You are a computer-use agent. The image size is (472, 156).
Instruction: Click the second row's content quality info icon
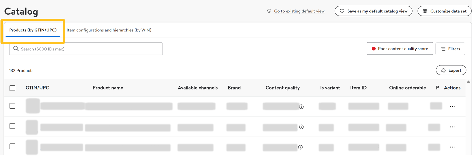click(x=301, y=127)
